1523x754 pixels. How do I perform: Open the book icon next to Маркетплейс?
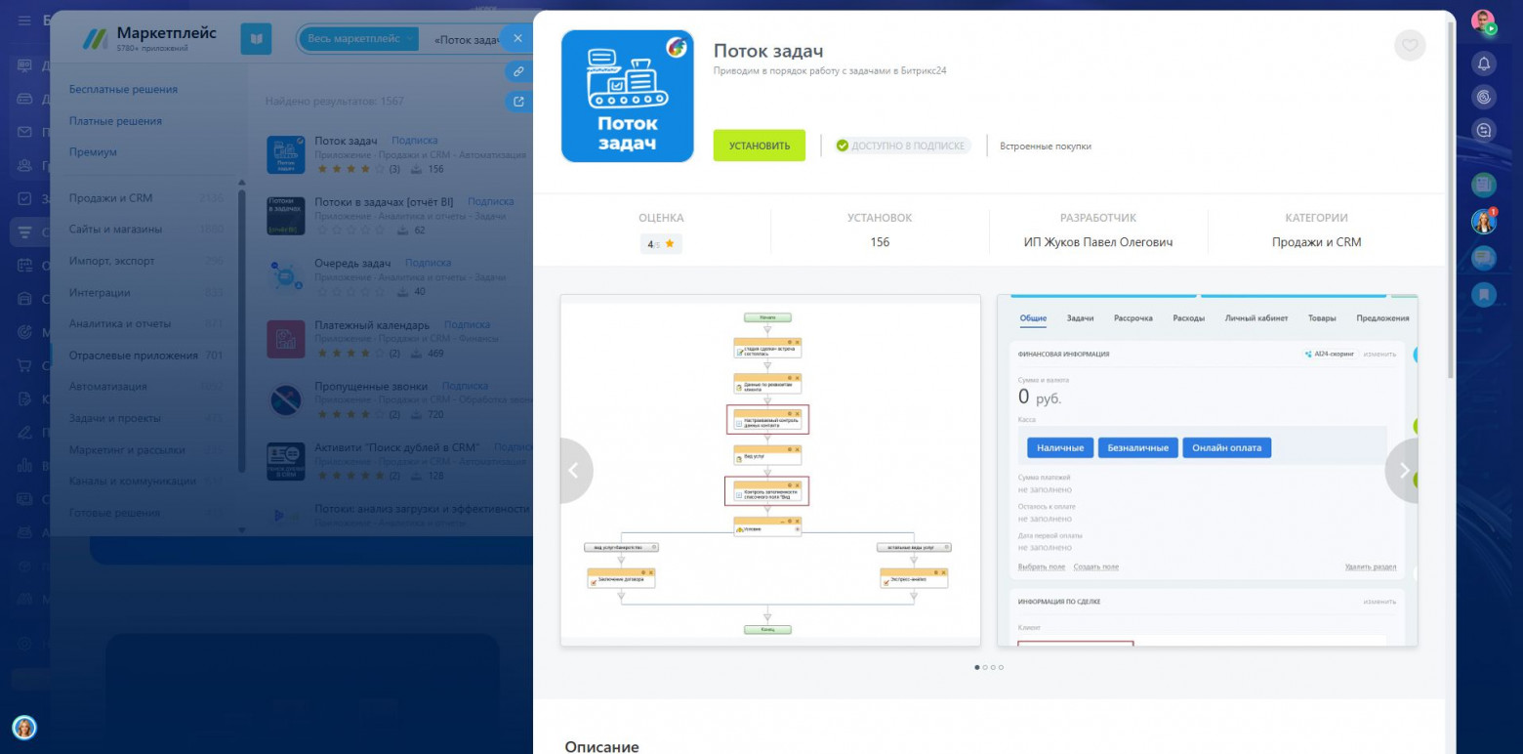pos(256,39)
